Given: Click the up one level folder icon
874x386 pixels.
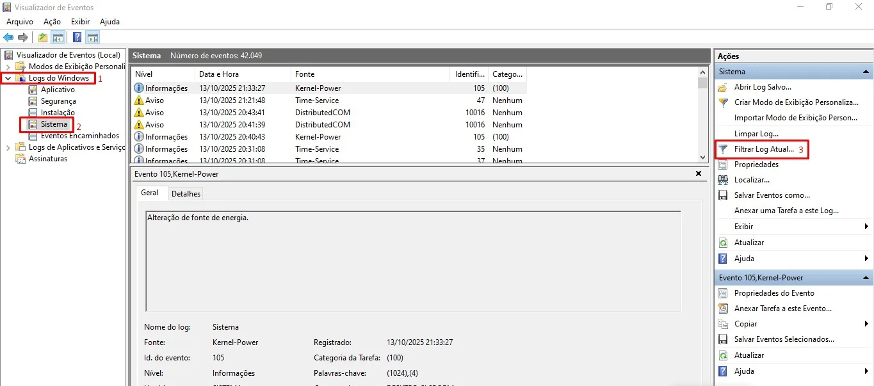Looking at the screenshot, I should click(43, 37).
